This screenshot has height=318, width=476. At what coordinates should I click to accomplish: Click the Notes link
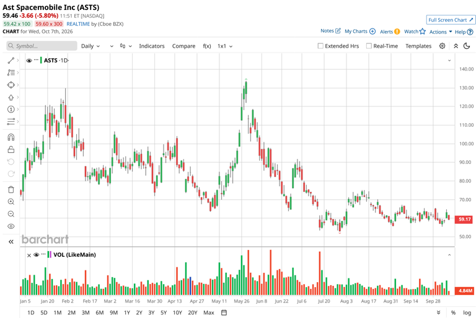[x=327, y=31]
